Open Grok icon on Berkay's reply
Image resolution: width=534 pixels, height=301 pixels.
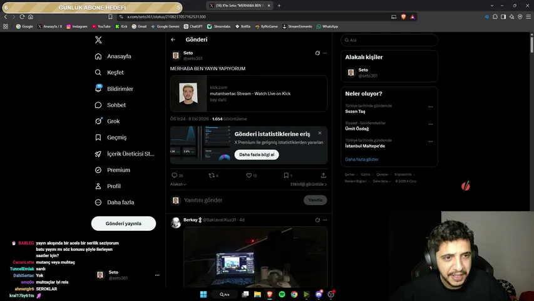click(317, 220)
